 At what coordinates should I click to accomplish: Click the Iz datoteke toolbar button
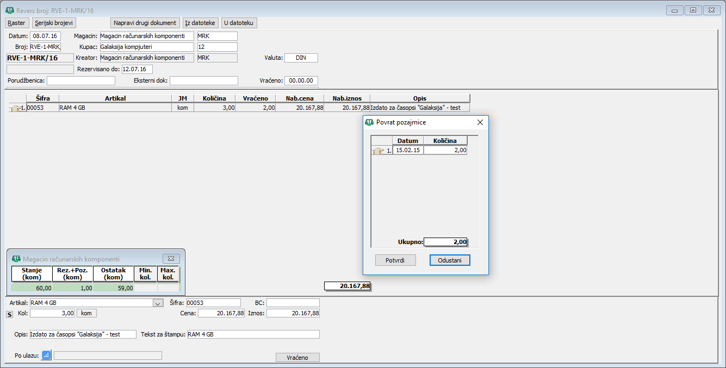pyautogui.click(x=201, y=23)
